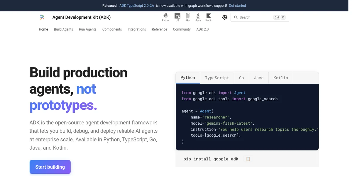Open the Home nav tab

[x=43, y=29]
